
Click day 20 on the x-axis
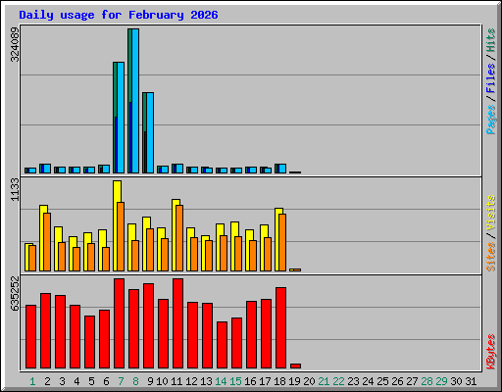tap(309, 381)
